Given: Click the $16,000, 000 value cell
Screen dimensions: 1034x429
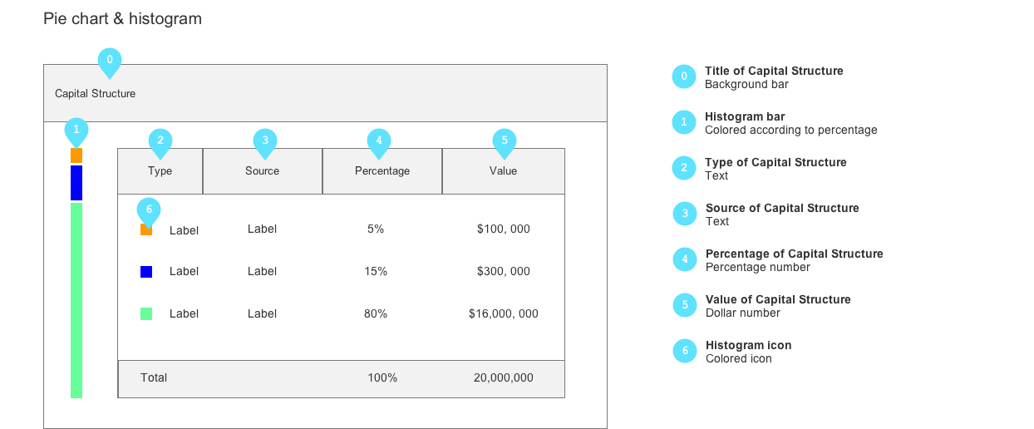Looking at the screenshot, I should (504, 314).
